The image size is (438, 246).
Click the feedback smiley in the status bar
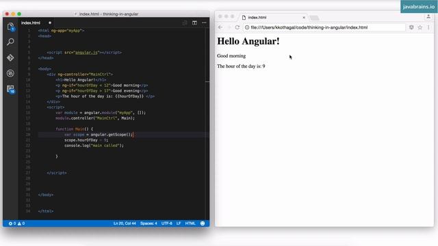coord(203,223)
